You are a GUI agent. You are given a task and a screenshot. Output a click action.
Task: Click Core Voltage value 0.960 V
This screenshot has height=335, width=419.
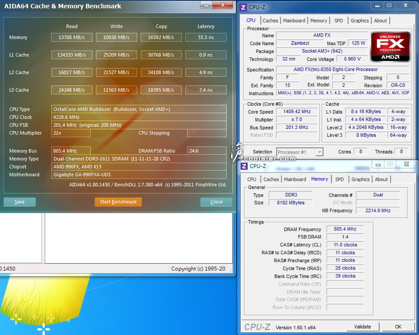352,59
